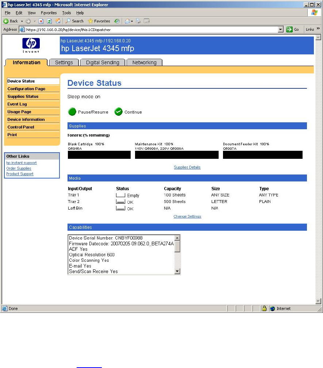Click the address URL field

click(151, 30)
